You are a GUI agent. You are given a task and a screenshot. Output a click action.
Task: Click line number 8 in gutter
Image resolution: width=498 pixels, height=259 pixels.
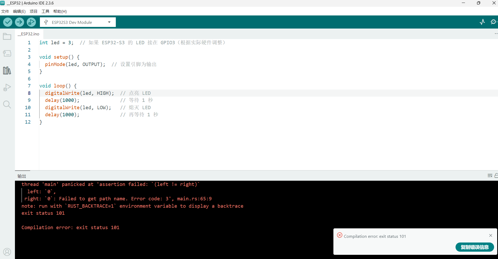point(29,93)
